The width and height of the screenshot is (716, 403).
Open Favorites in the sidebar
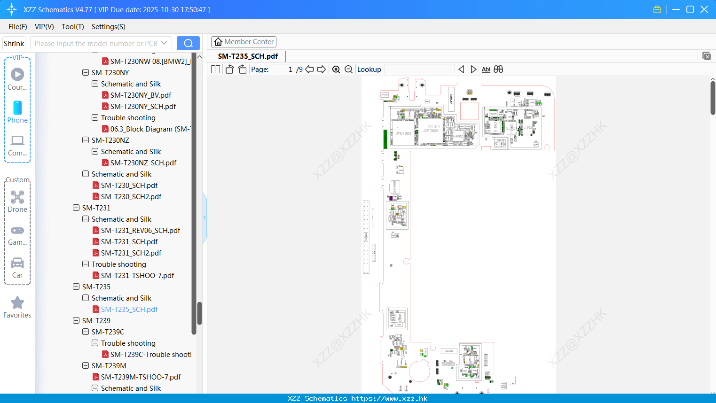coord(17,307)
